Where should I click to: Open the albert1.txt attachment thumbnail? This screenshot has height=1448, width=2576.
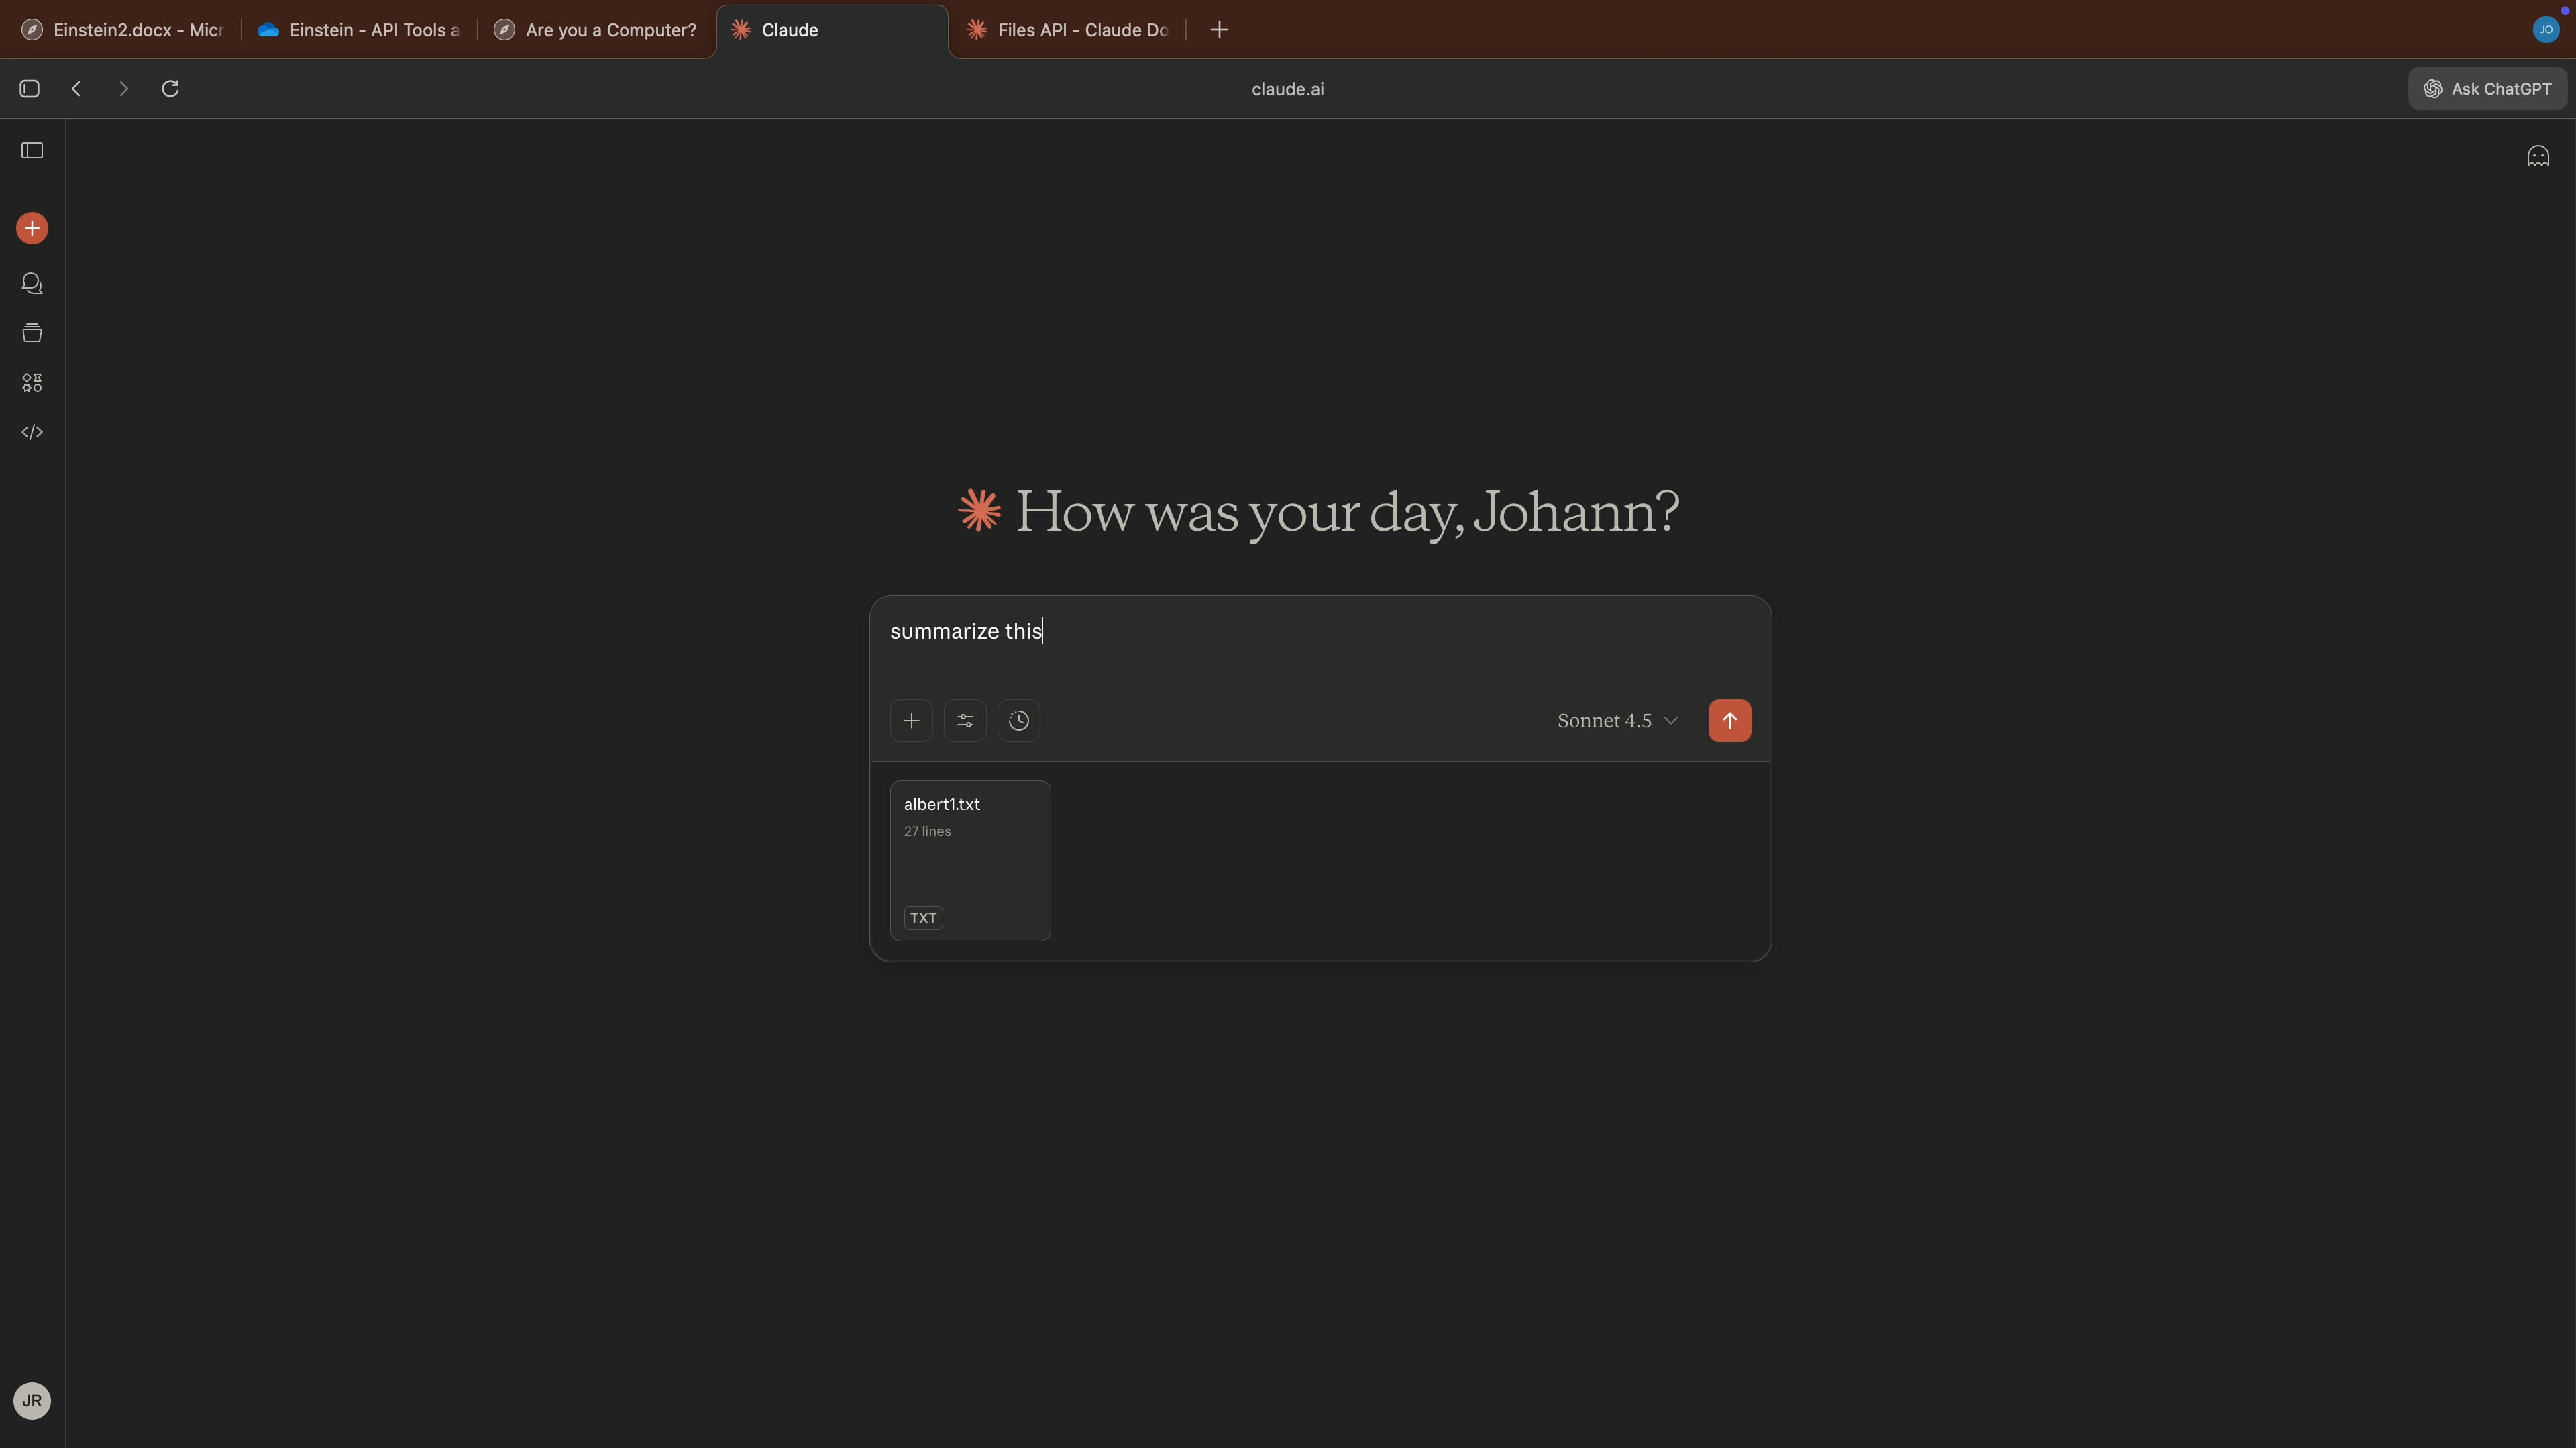click(x=970, y=860)
